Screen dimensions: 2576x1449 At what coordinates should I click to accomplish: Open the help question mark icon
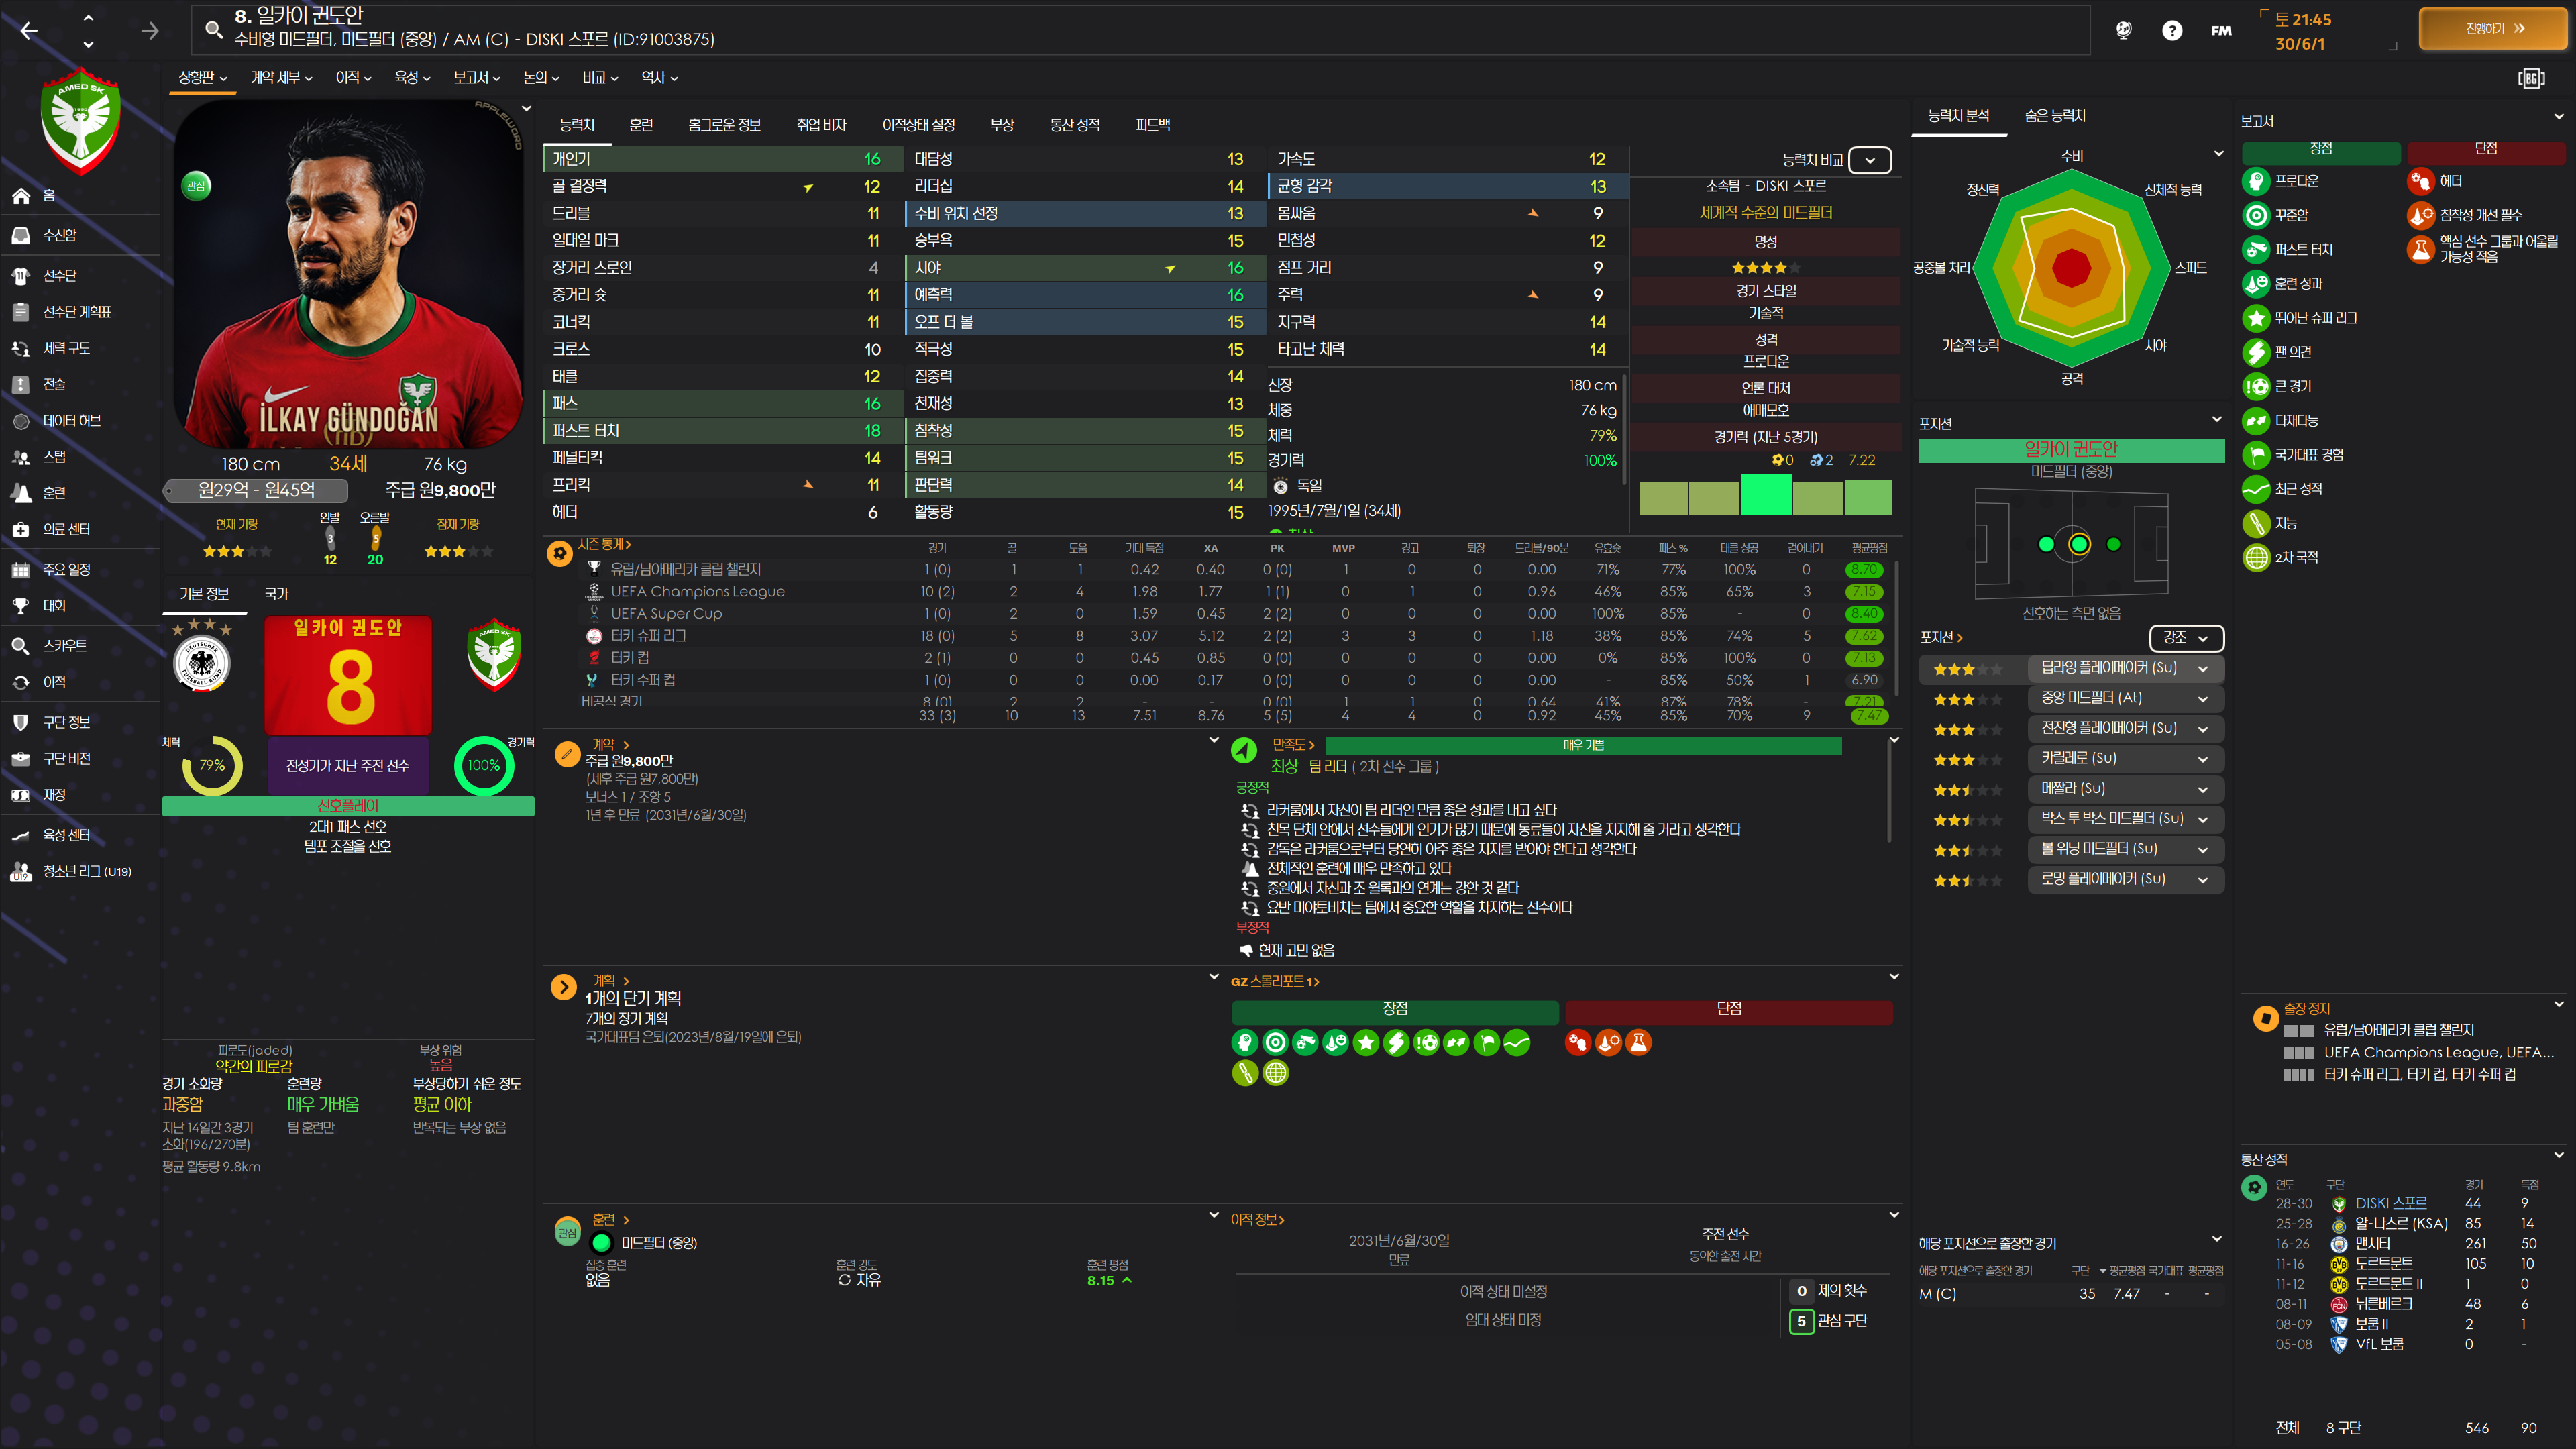[x=2171, y=30]
